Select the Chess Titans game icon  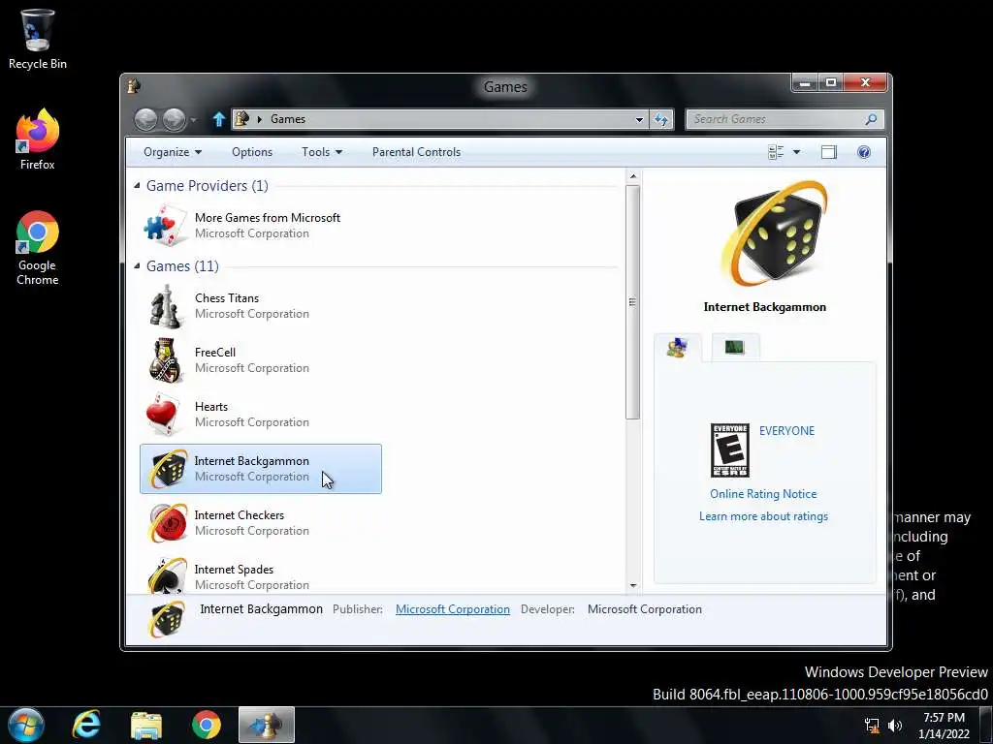coord(165,306)
